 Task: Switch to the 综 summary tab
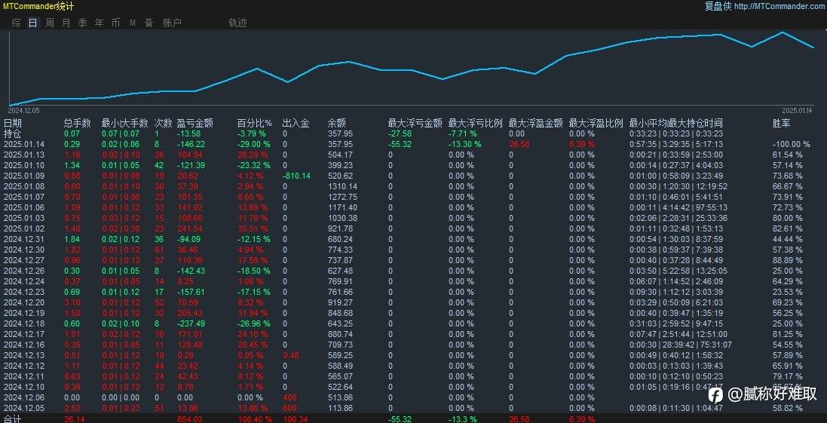[x=17, y=23]
